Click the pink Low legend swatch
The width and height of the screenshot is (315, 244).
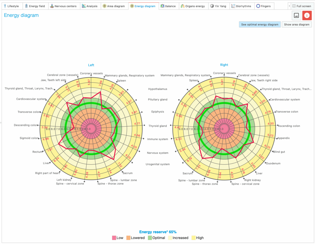pyautogui.click(x=114, y=238)
